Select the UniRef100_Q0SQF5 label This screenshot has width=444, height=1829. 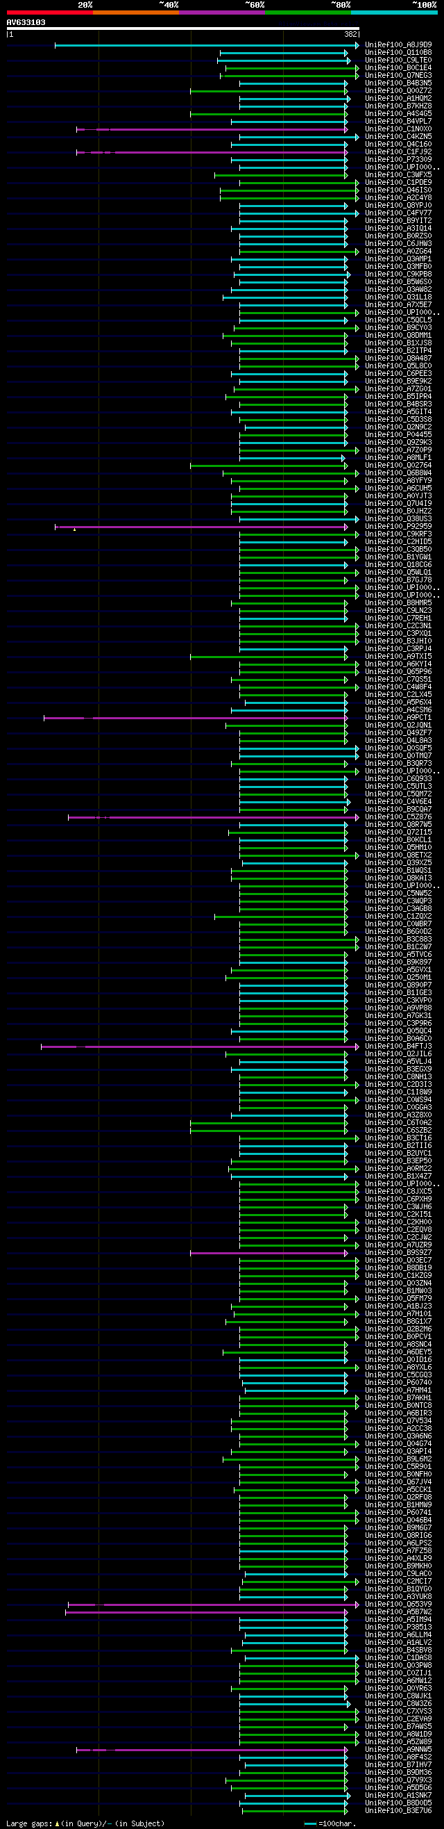pos(398,748)
